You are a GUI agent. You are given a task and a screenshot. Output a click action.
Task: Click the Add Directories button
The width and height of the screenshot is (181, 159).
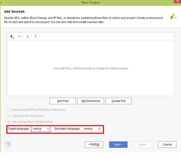point(91,101)
